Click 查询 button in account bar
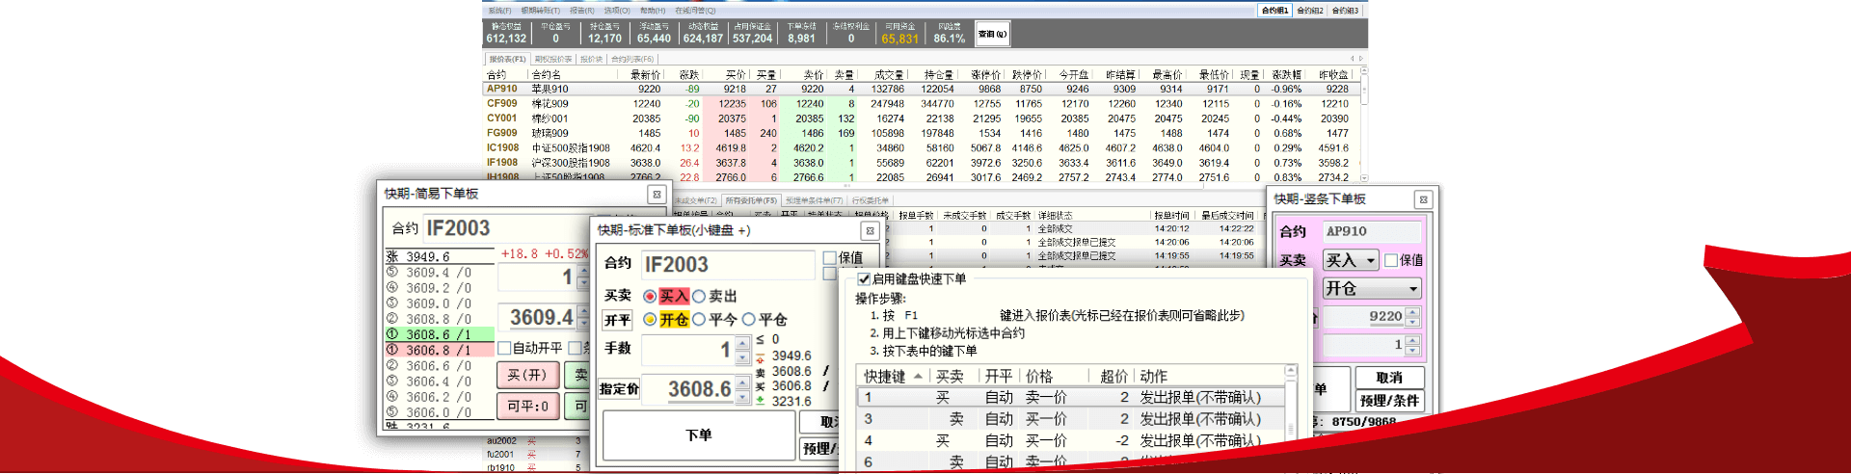 [x=992, y=34]
